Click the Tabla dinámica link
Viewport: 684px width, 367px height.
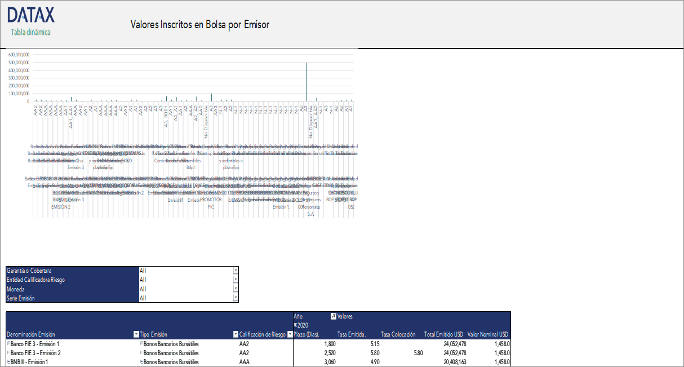coord(30,32)
